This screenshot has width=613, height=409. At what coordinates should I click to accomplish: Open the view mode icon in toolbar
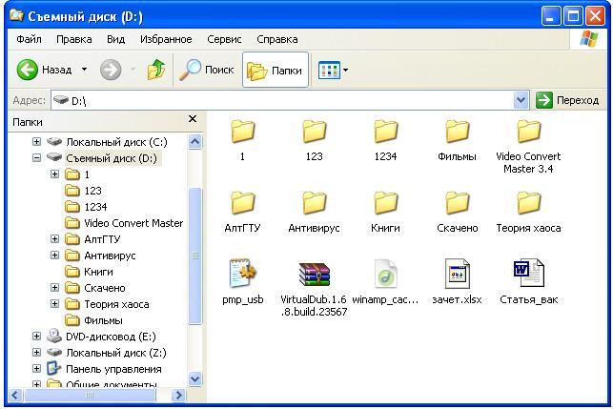[329, 71]
